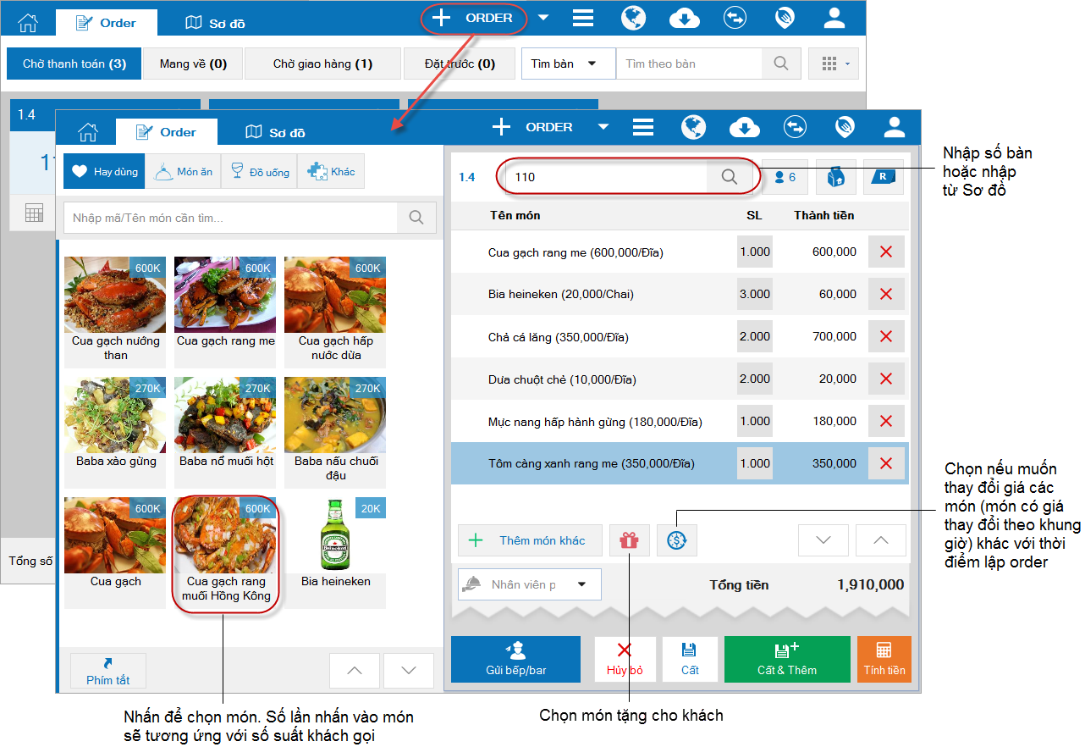The image size is (1085, 747).
Task: Click cloud download icon in the front window
Action: (x=745, y=127)
